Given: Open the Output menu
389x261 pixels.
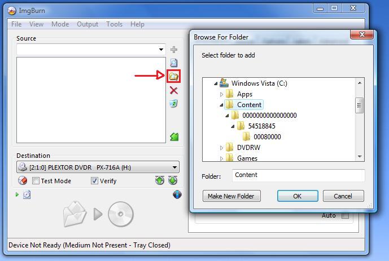Looking at the screenshot, I should click(88, 24).
